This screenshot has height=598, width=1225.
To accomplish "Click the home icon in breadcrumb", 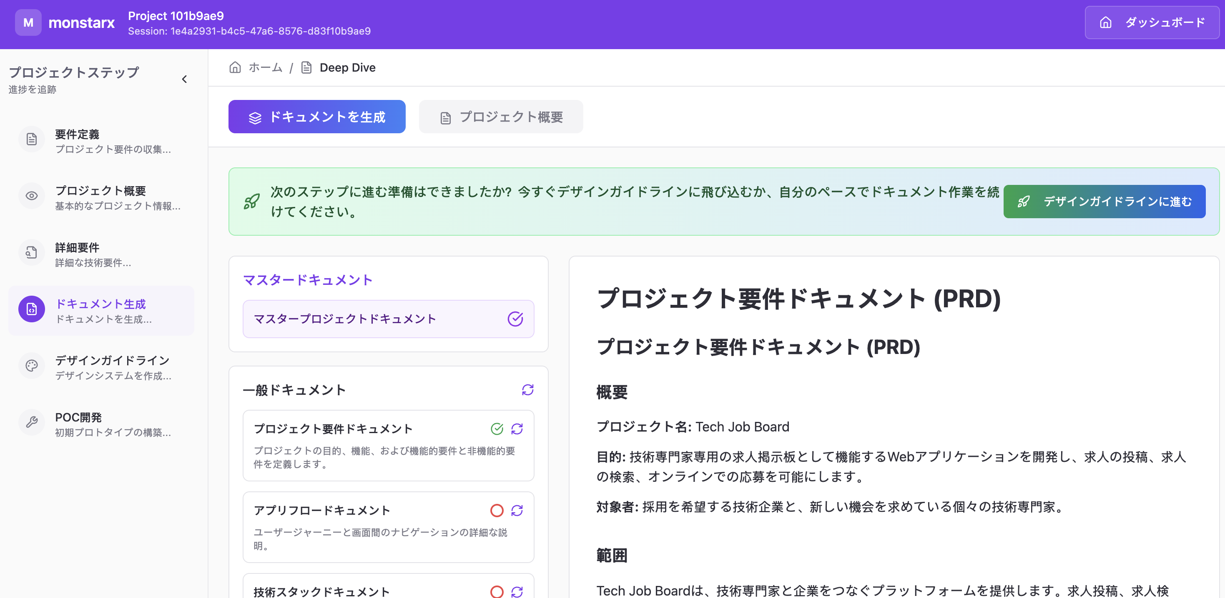I will point(235,67).
